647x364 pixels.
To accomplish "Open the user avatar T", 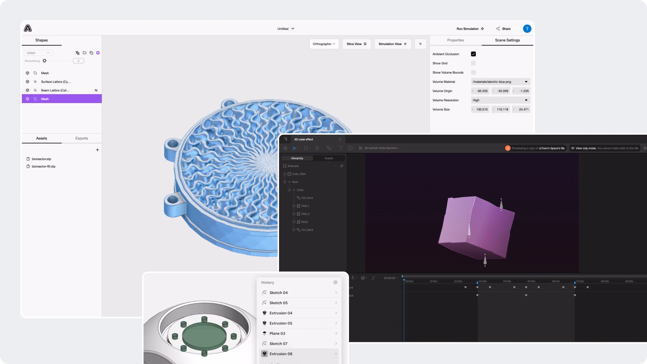I will 527,29.
